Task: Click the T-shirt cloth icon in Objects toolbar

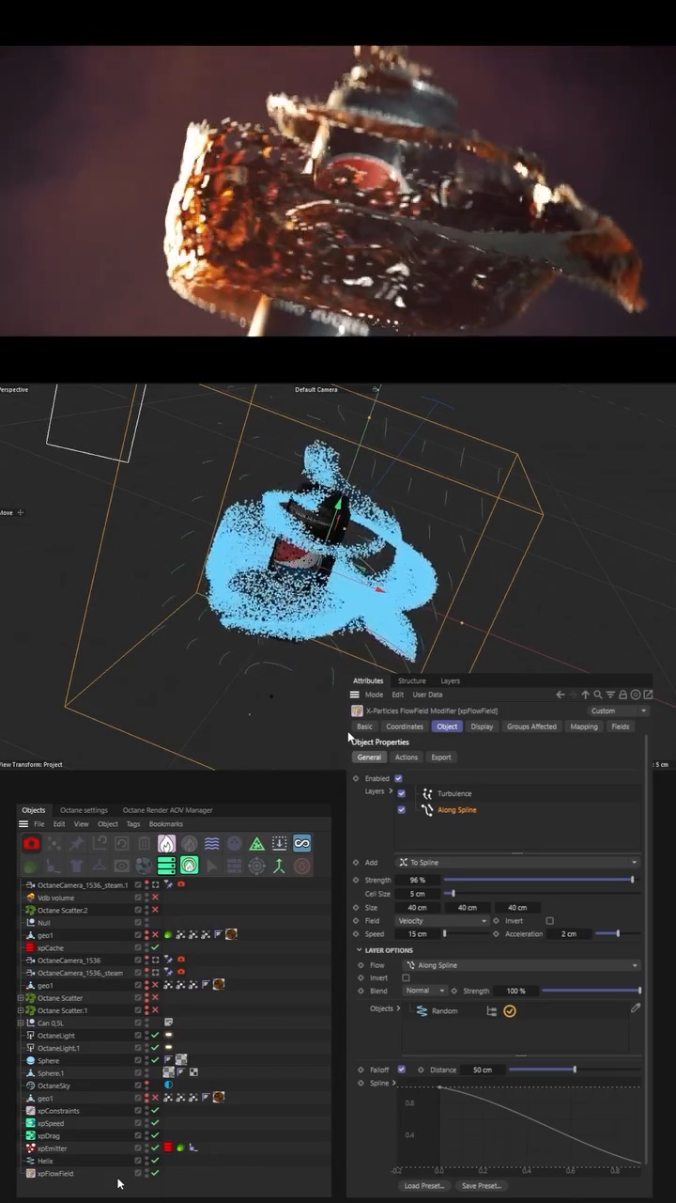Action: [x=76, y=866]
